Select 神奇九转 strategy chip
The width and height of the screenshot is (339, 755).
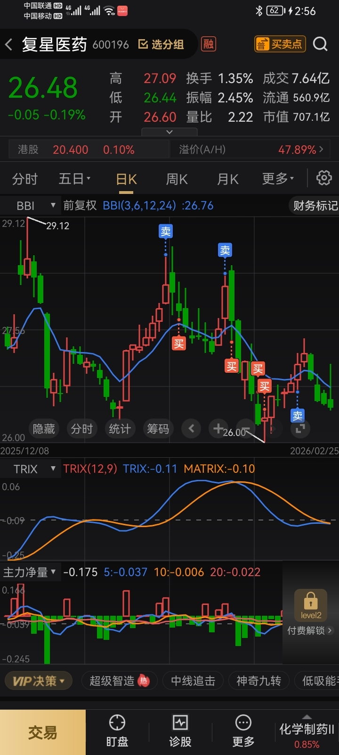pyautogui.click(x=258, y=681)
